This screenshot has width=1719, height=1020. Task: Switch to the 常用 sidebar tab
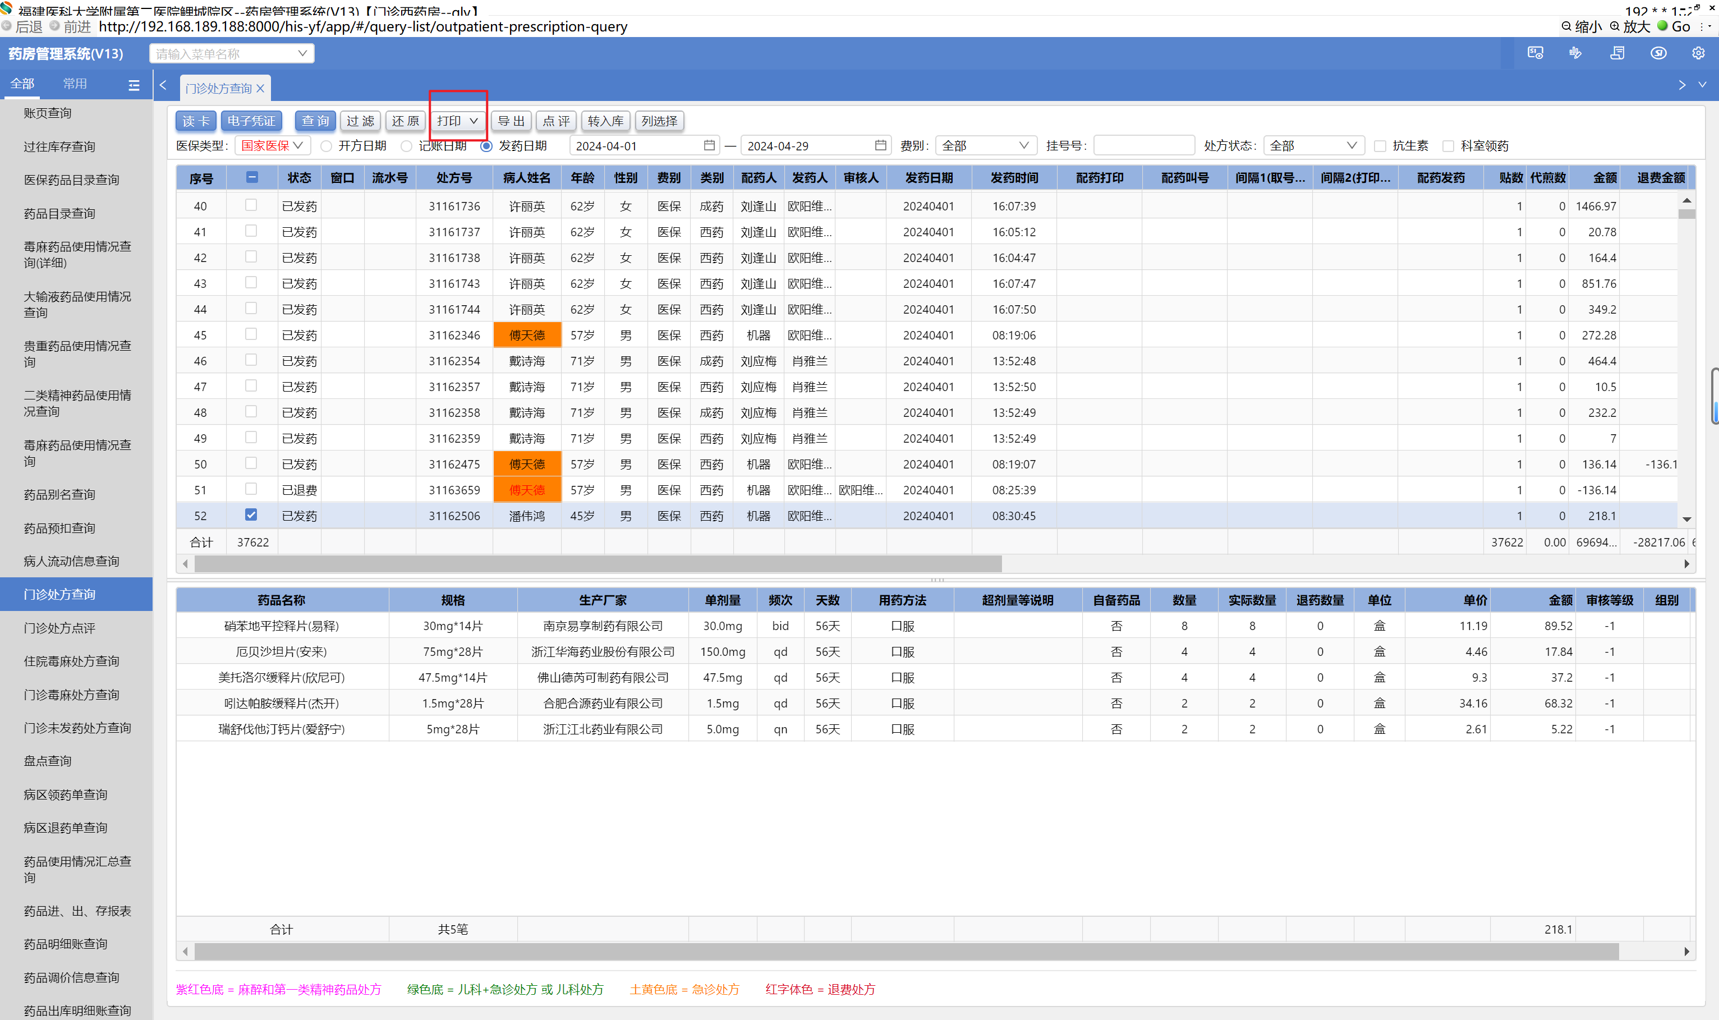(x=75, y=84)
